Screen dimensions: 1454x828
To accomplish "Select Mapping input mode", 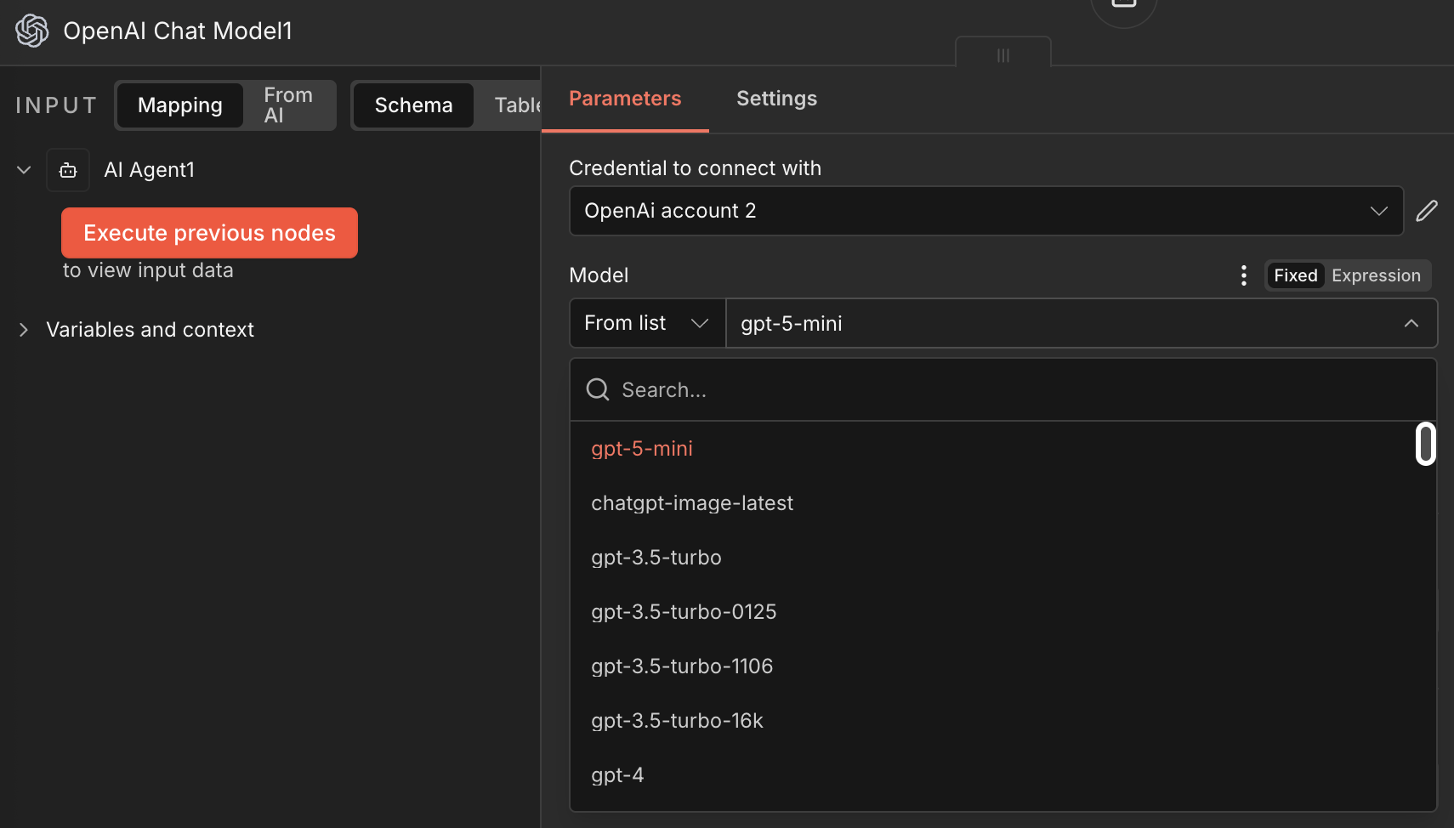I will coord(180,105).
